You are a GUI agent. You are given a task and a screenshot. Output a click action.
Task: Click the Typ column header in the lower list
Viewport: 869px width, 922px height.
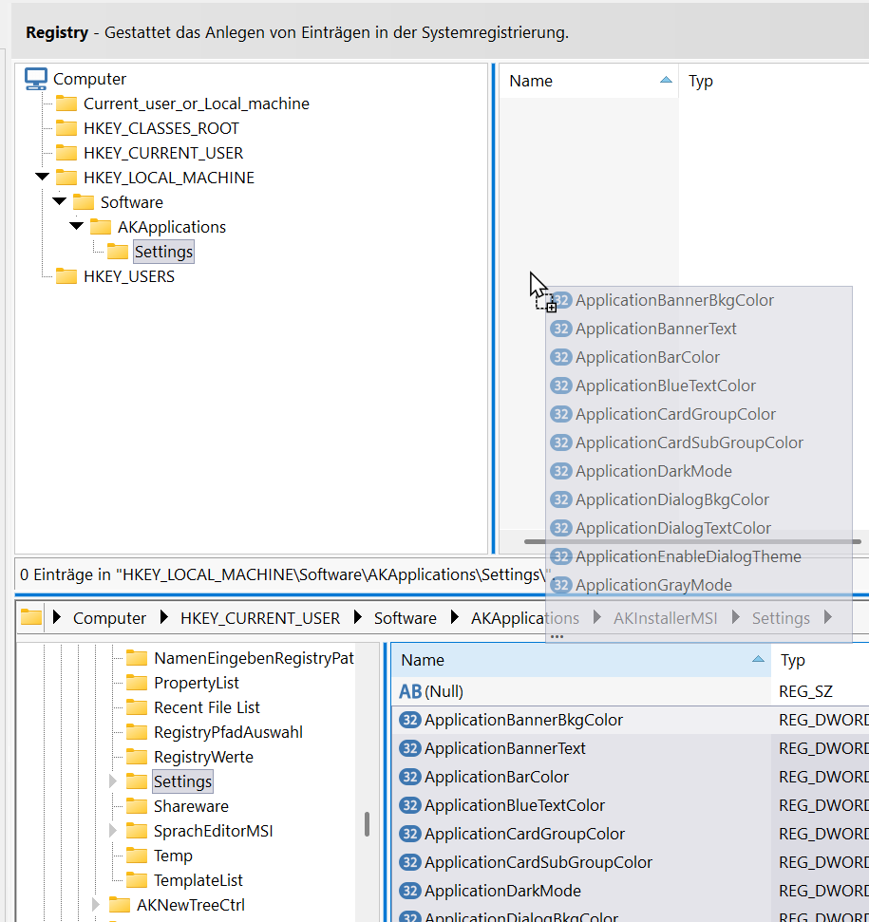[793, 660]
